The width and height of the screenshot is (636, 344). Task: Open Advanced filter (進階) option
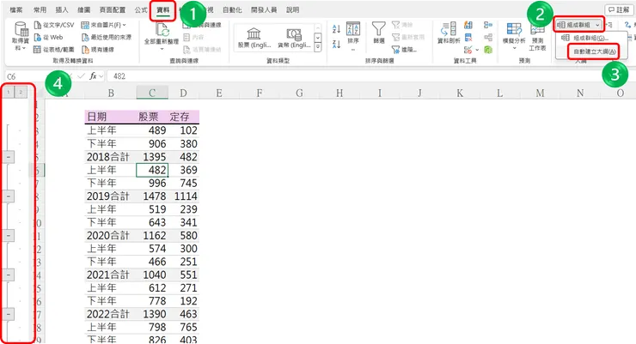[404, 50]
